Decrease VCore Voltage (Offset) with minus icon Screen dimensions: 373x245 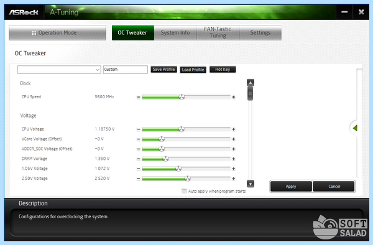139,139
